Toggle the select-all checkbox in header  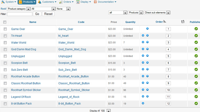point(5,22)
